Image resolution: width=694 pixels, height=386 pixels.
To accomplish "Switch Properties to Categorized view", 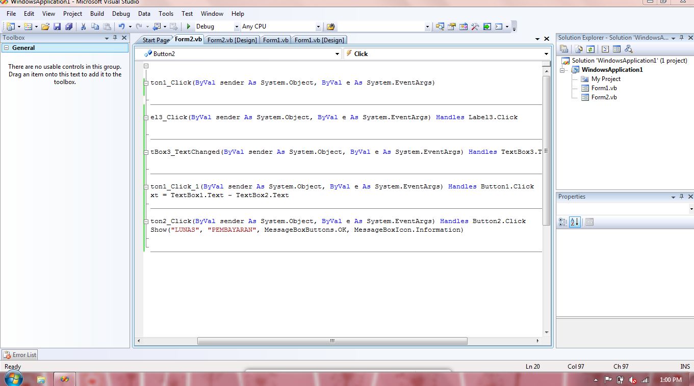I will [563, 222].
